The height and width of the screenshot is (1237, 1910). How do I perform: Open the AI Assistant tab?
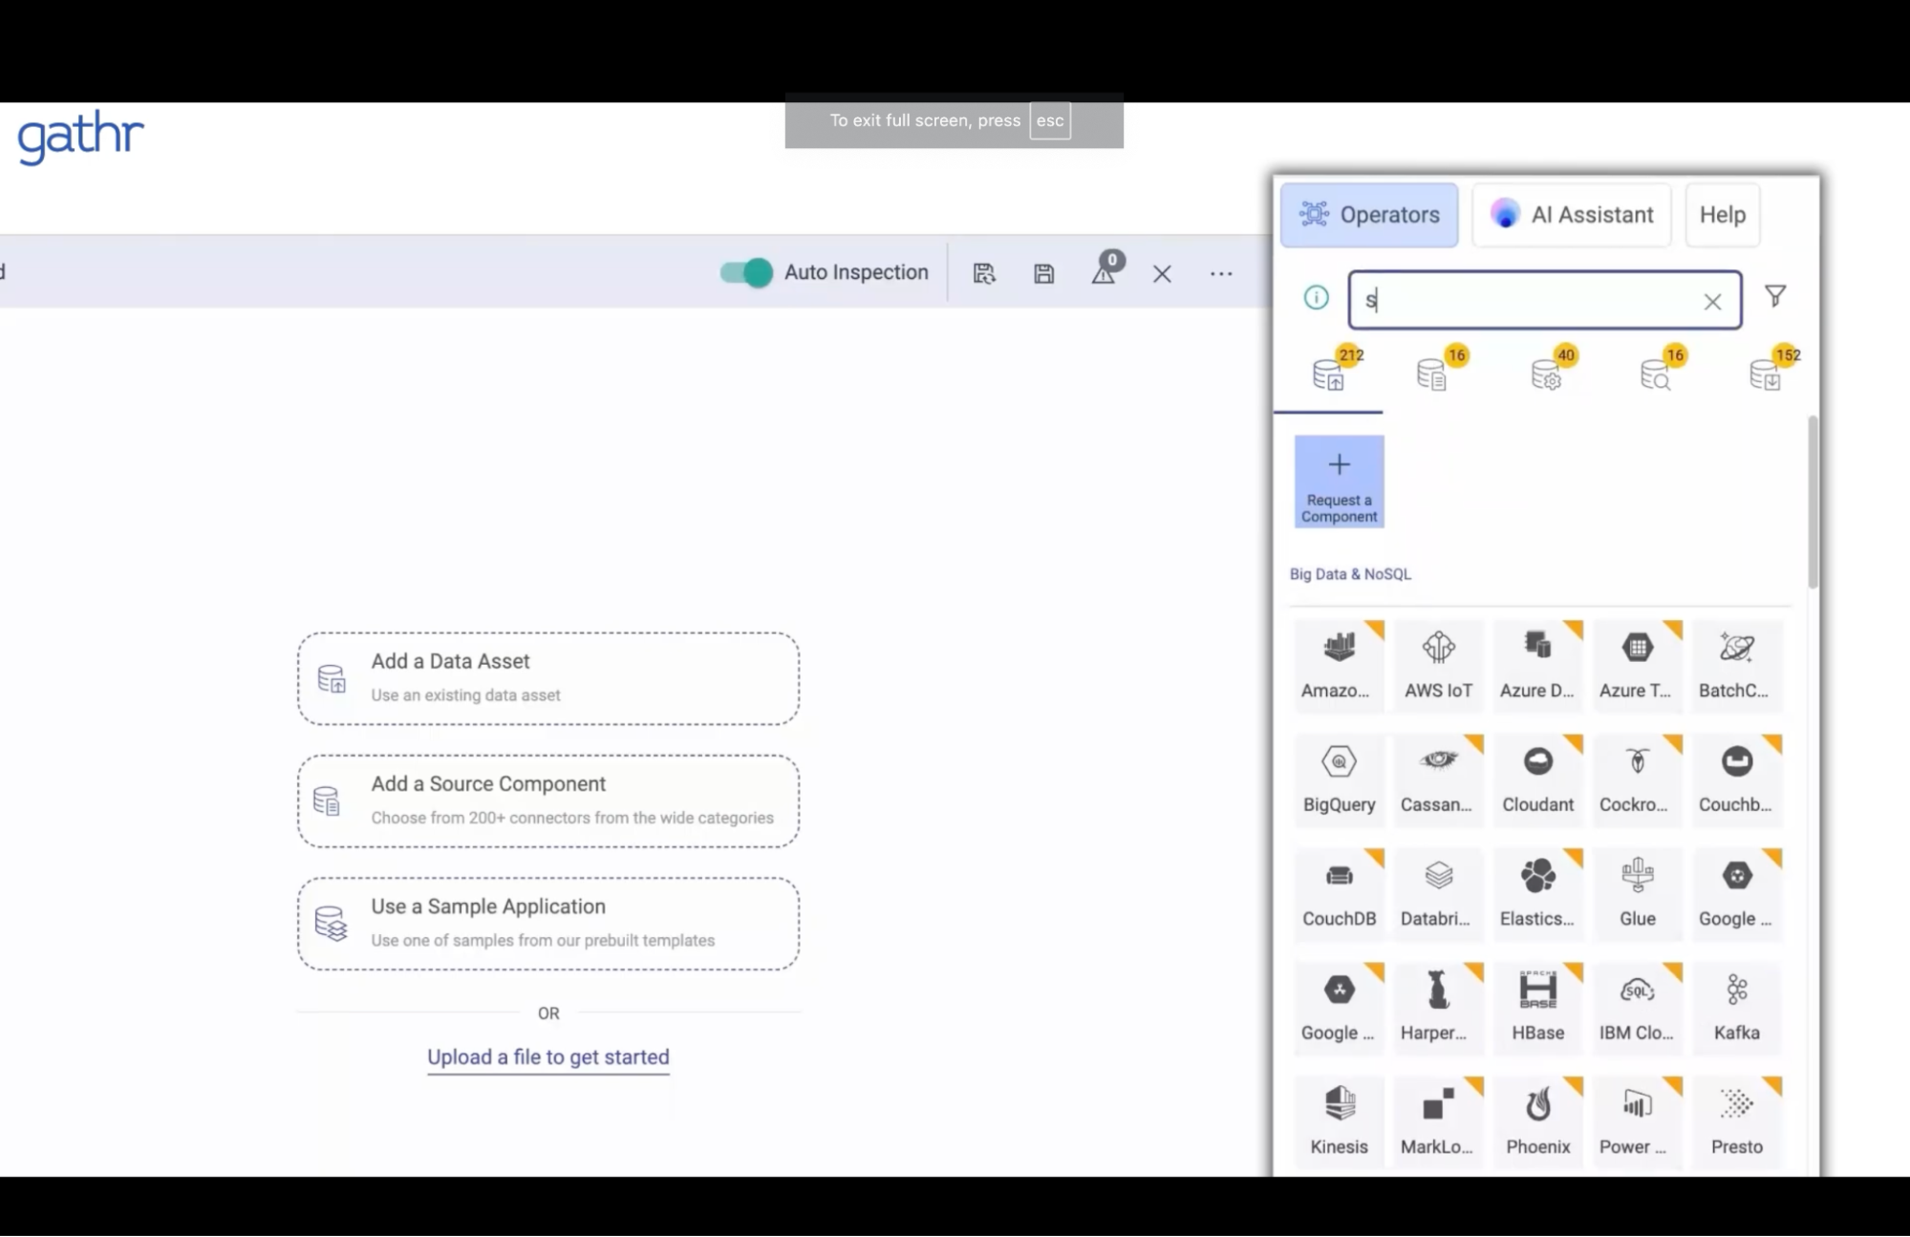point(1571,215)
